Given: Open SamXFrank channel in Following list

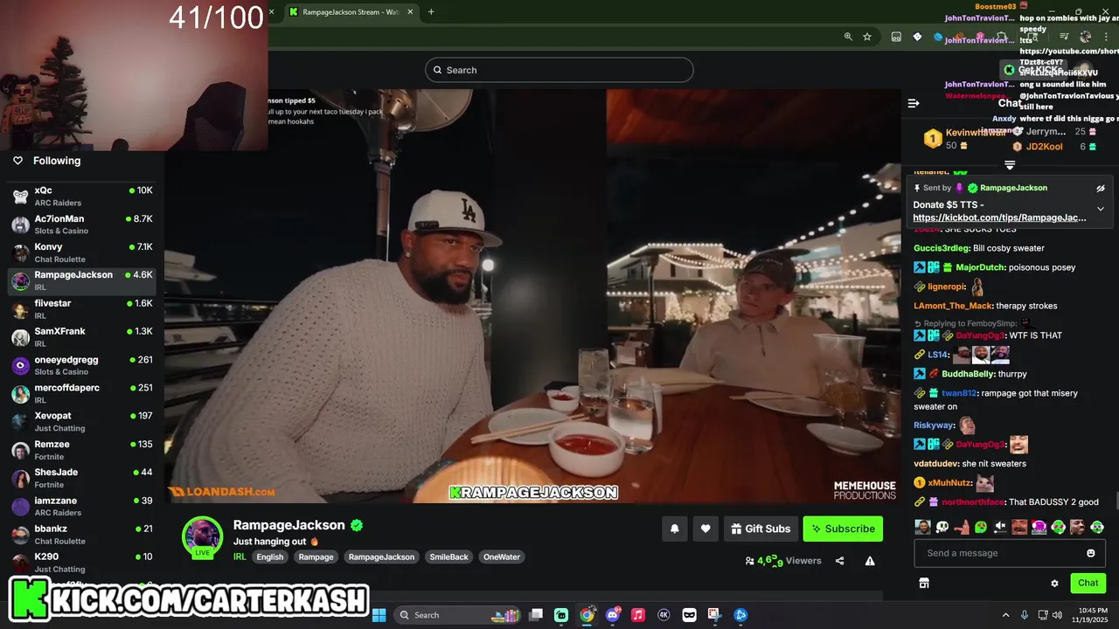Looking at the screenshot, I should [x=82, y=337].
